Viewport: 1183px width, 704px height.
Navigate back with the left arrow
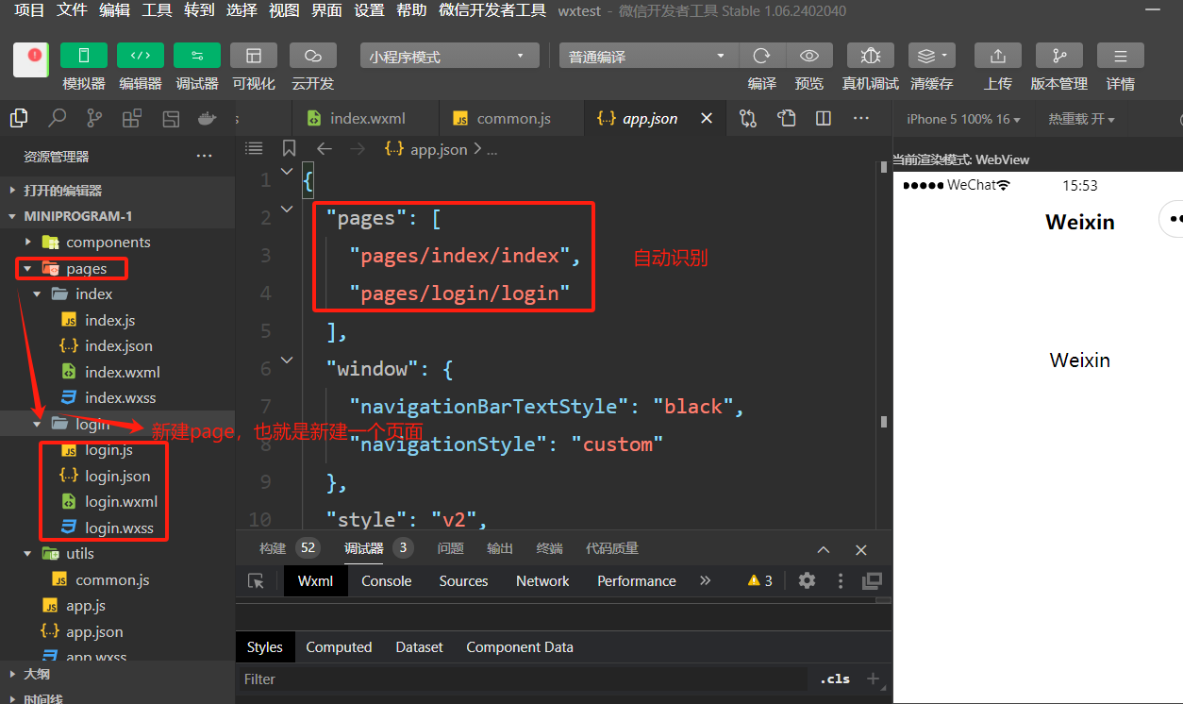pos(324,149)
